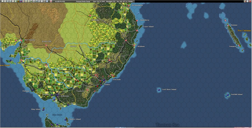Click the globe icon in the toolbar
This screenshot has width=252, height=128.
(x=37, y=1)
